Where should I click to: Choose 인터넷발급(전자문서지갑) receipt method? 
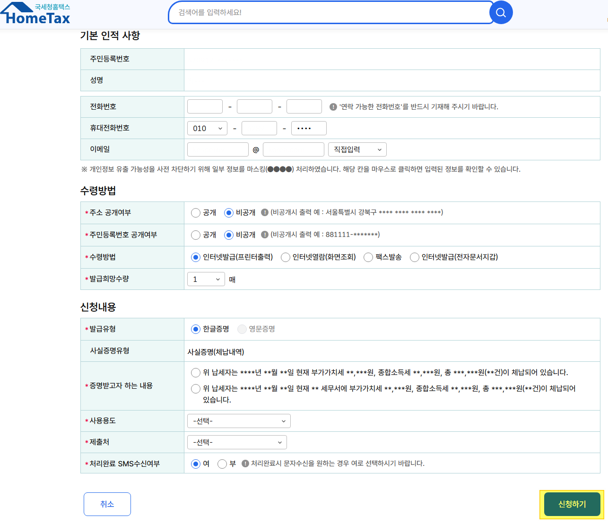(414, 257)
